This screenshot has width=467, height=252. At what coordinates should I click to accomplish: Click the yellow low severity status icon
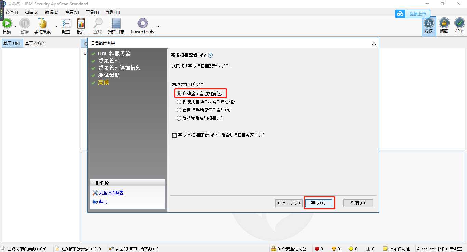pyautogui.click(x=351, y=249)
